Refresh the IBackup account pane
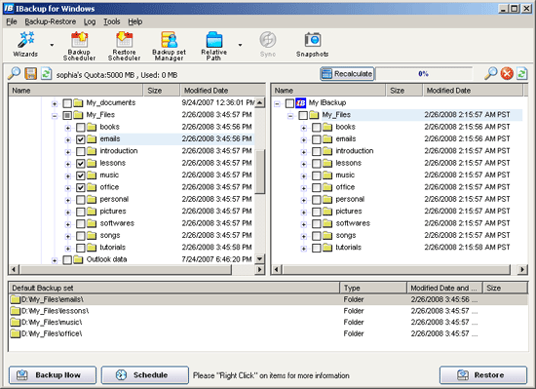 click(522, 73)
